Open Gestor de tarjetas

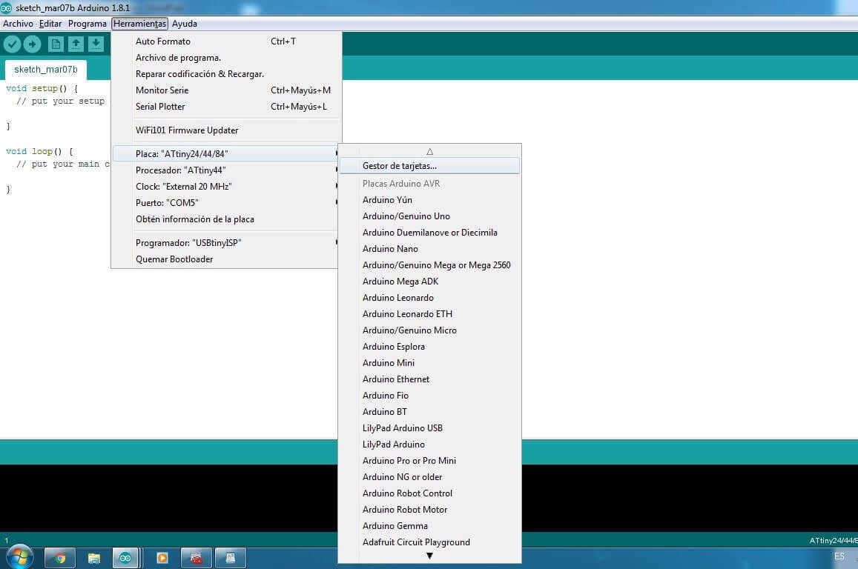(x=429, y=166)
